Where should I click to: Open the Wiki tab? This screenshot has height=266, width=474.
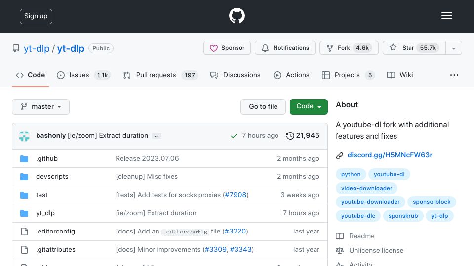point(400,75)
